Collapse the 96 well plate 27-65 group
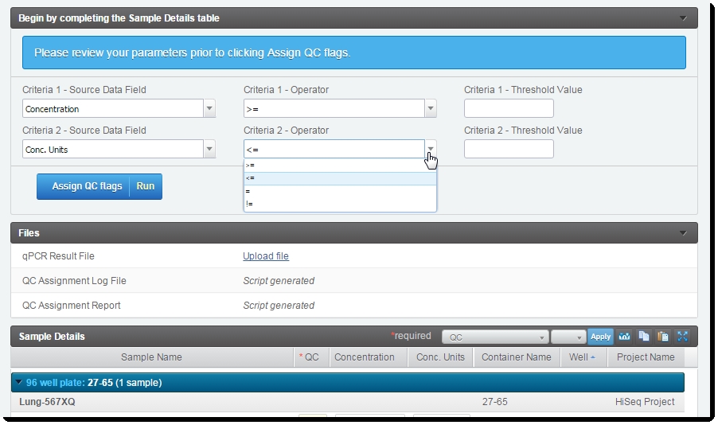Viewport: 718px width, 425px height. click(x=19, y=383)
